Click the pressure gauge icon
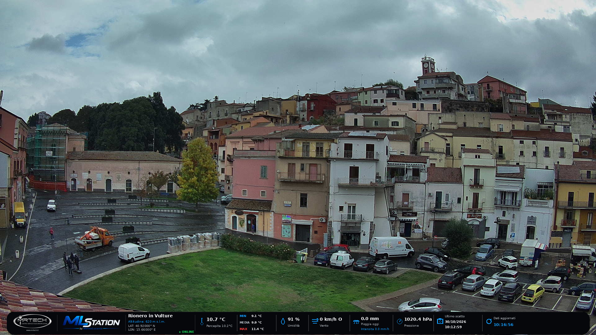This screenshot has width=596, height=335. tap(400, 321)
